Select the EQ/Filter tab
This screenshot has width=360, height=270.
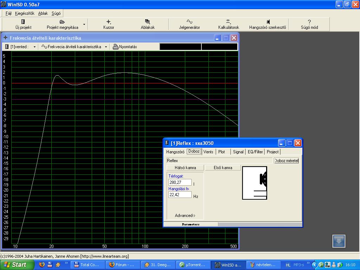tap(255, 152)
